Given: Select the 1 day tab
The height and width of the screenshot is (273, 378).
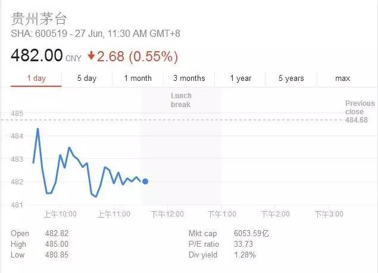Looking at the screenshot, I should [x=36, y=79].
